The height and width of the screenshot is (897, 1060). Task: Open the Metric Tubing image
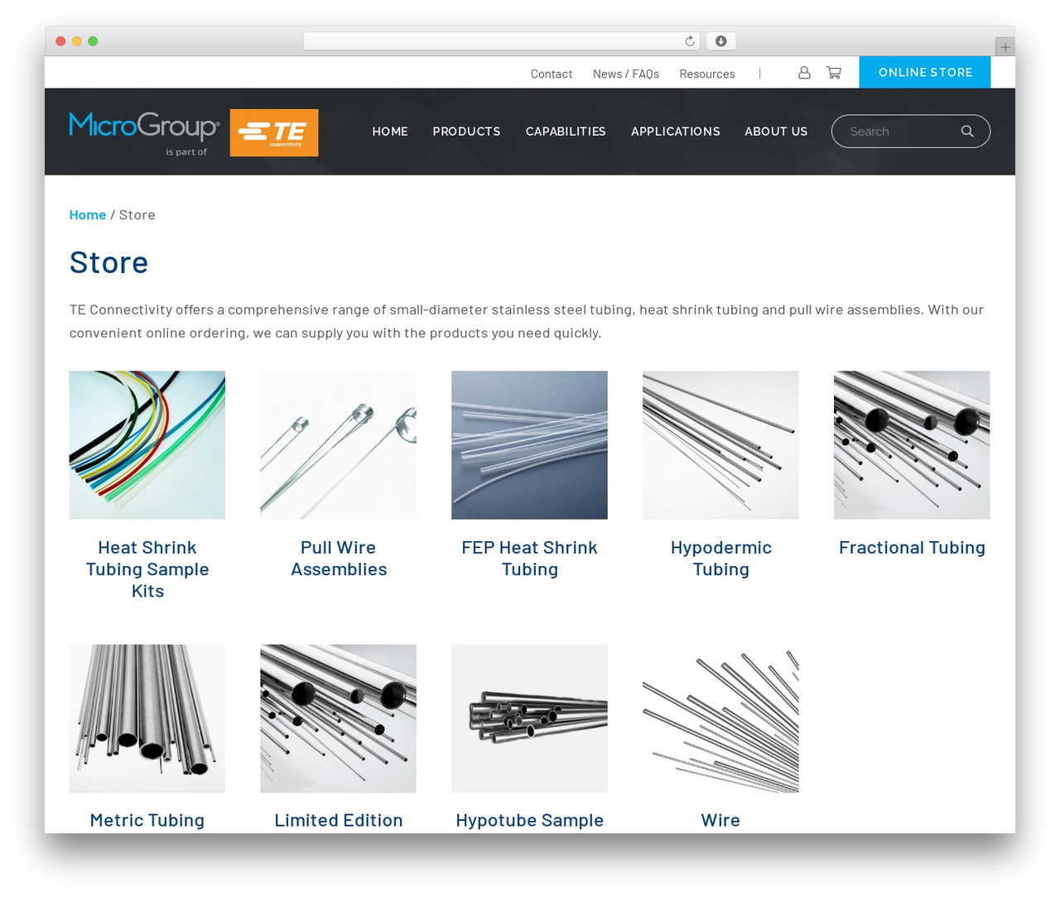pos(147,718)
